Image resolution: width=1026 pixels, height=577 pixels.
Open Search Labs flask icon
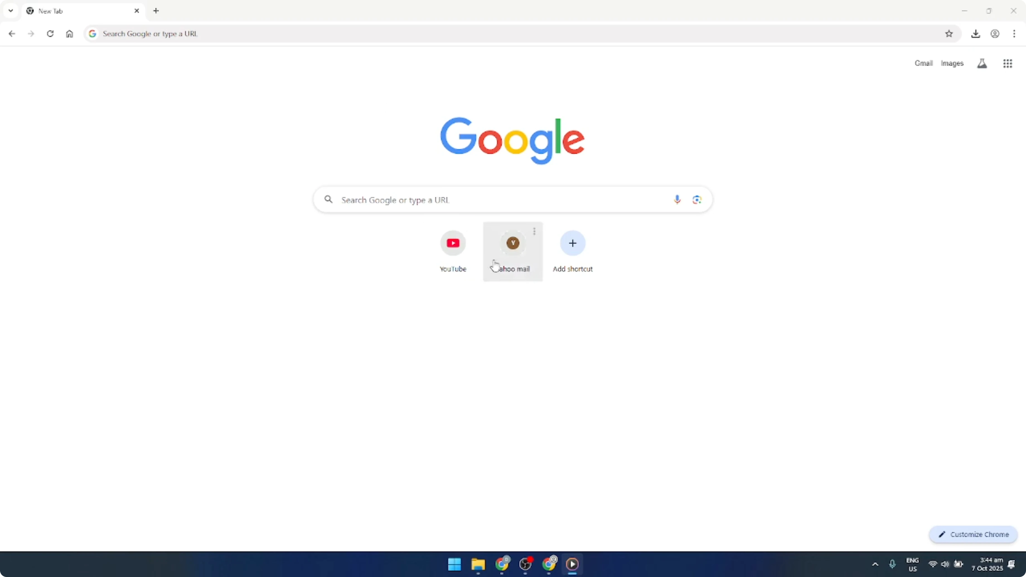pos(982,63)
